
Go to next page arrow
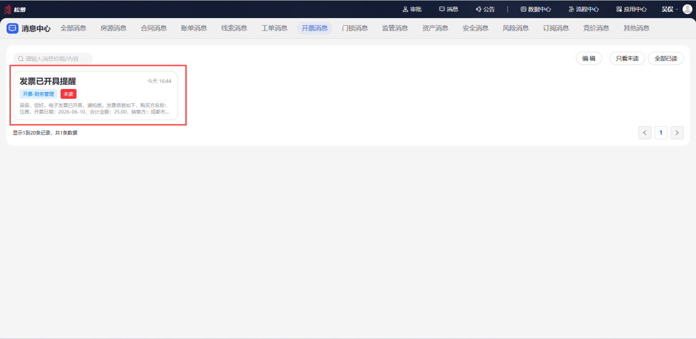[677, 133]
